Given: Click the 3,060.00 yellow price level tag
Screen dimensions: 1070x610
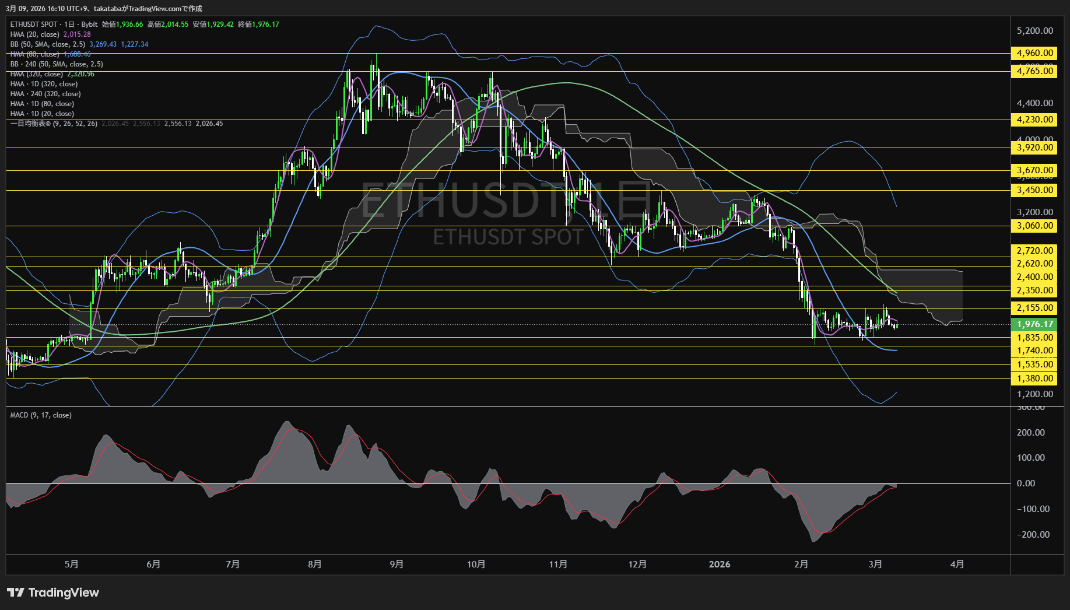Looking at the screenshot, I should (x=1034, y=226).
